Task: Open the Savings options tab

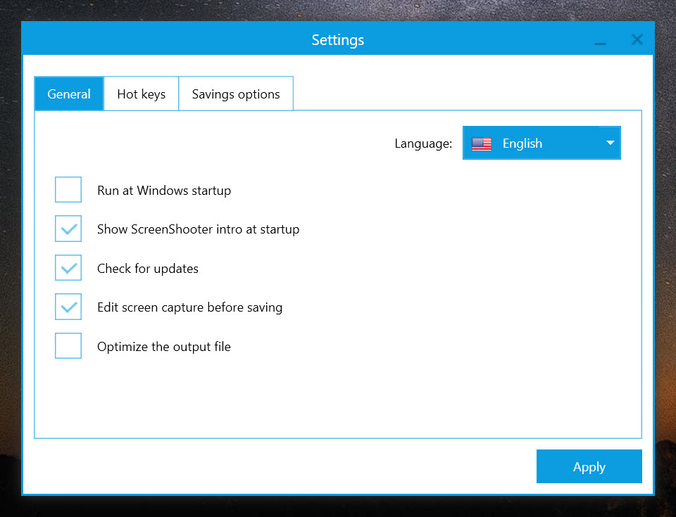Action: pyautogui.click(x=236, y=94)
